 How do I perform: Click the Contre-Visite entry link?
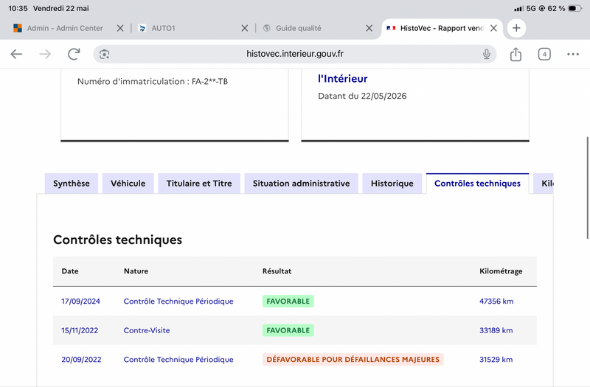[x=147, y=330]
